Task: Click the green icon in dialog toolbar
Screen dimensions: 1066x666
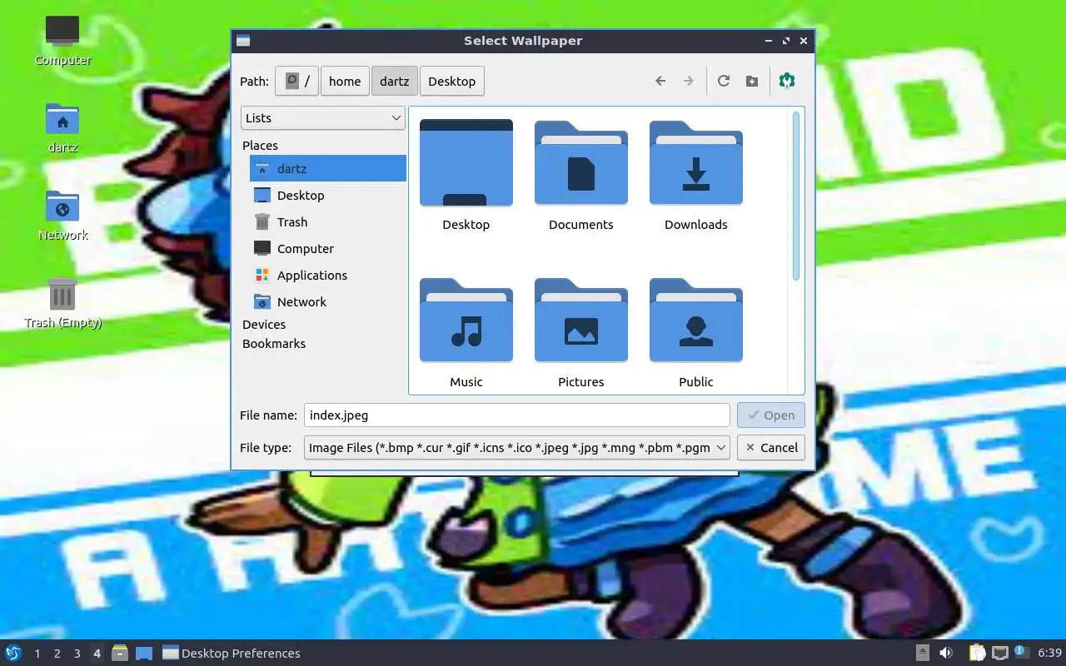Action: tap(787, 81)
